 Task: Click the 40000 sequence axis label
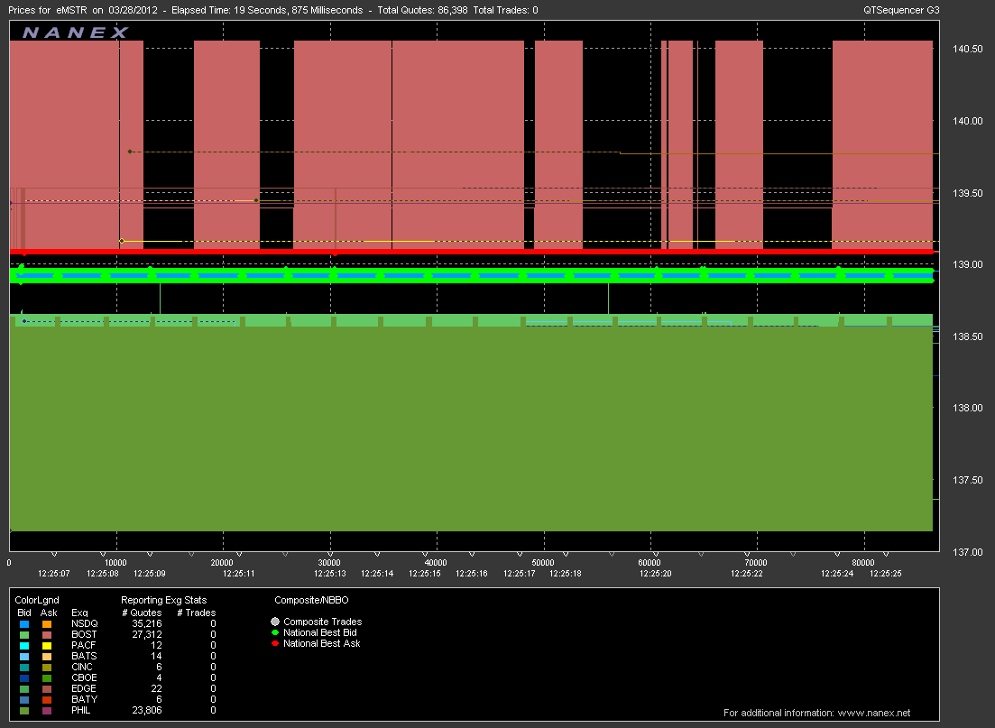(x=436, y=563)
